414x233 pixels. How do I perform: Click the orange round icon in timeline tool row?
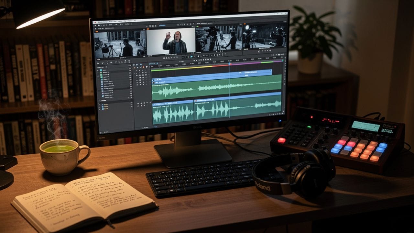(x=144, y=67)
